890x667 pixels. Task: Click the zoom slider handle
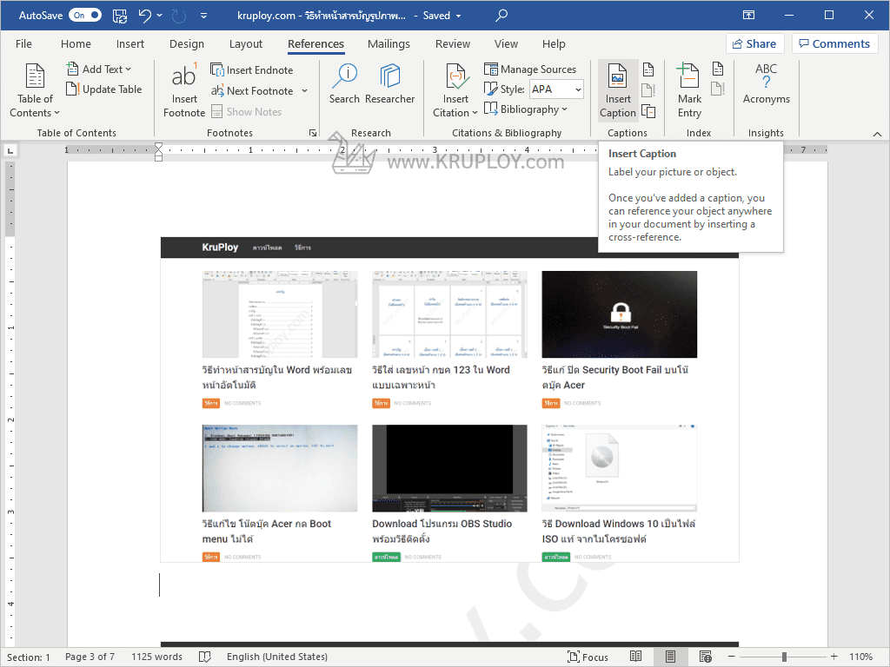[x=784, y=657]
